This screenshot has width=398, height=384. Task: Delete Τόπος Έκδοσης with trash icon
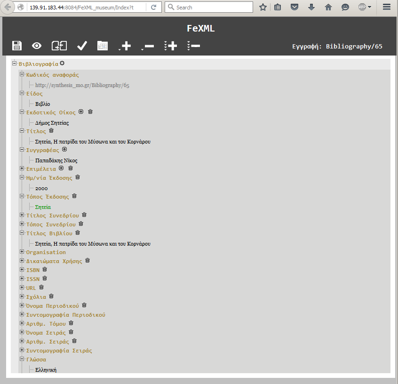point(74,196)
